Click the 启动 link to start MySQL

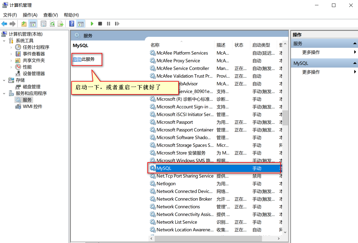click(x=77, y=59)
